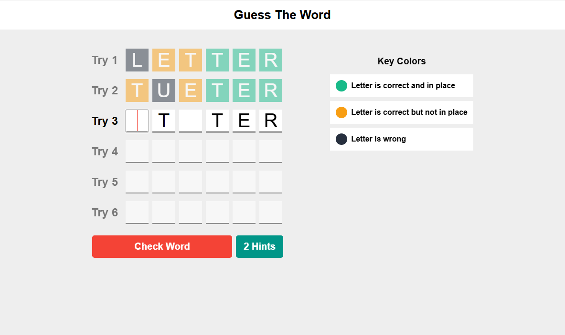Click the green R tile in Try 1

[271, 60]
